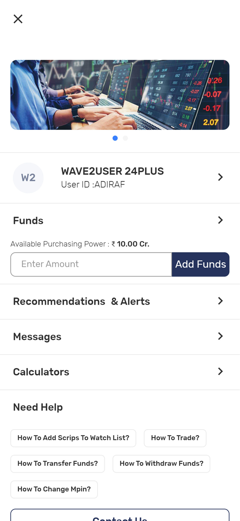Tap the trading banner image
The width and height of the screenshot is (240, 521).
(120, 95)
